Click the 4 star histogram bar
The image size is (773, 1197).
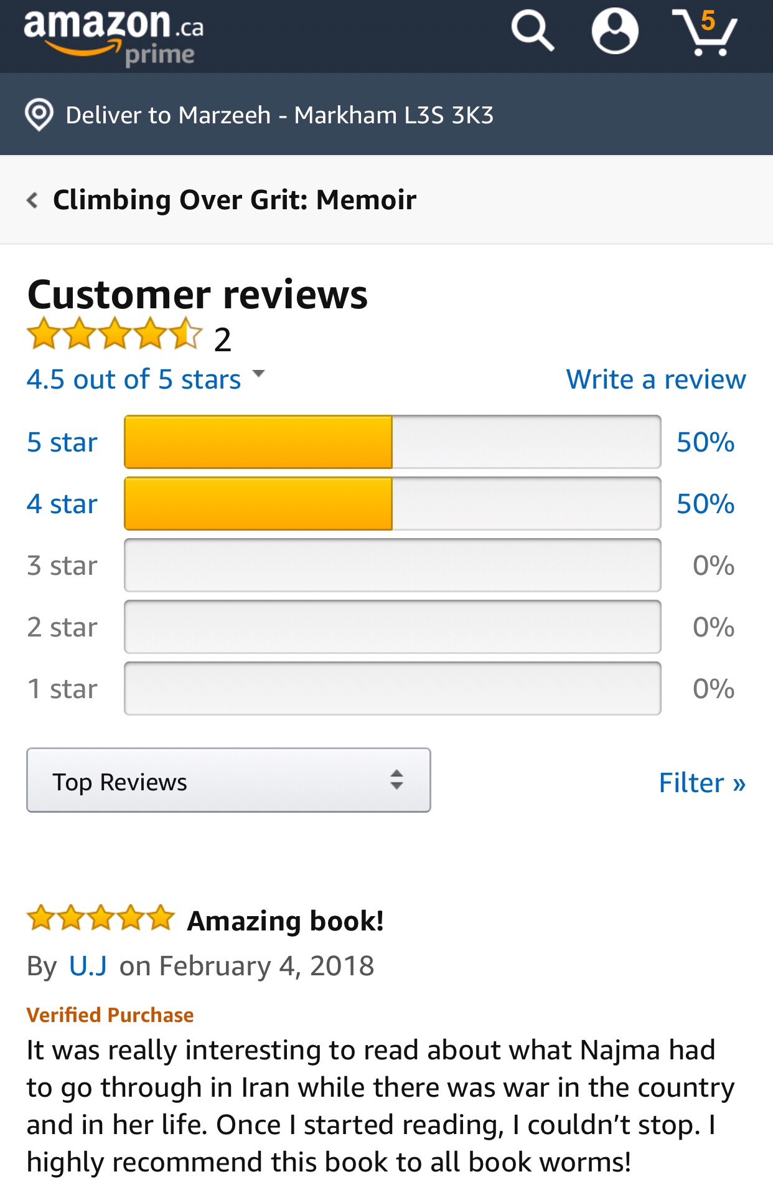[x=392, y=504]
